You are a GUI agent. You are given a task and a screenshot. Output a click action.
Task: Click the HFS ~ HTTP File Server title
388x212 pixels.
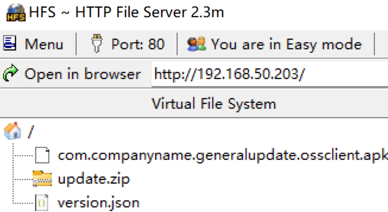(x=126, y=13)
